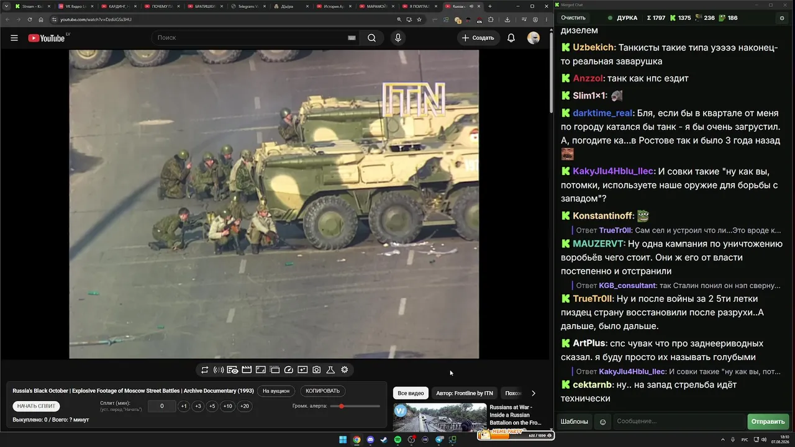Switch to the Я ПОИГРАЛ tab

pos(421,6)
